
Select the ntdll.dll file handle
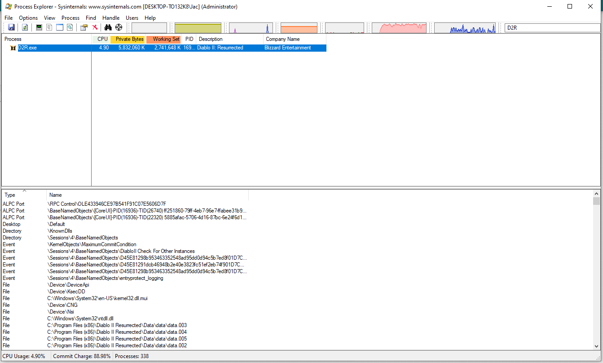(80, 319)
